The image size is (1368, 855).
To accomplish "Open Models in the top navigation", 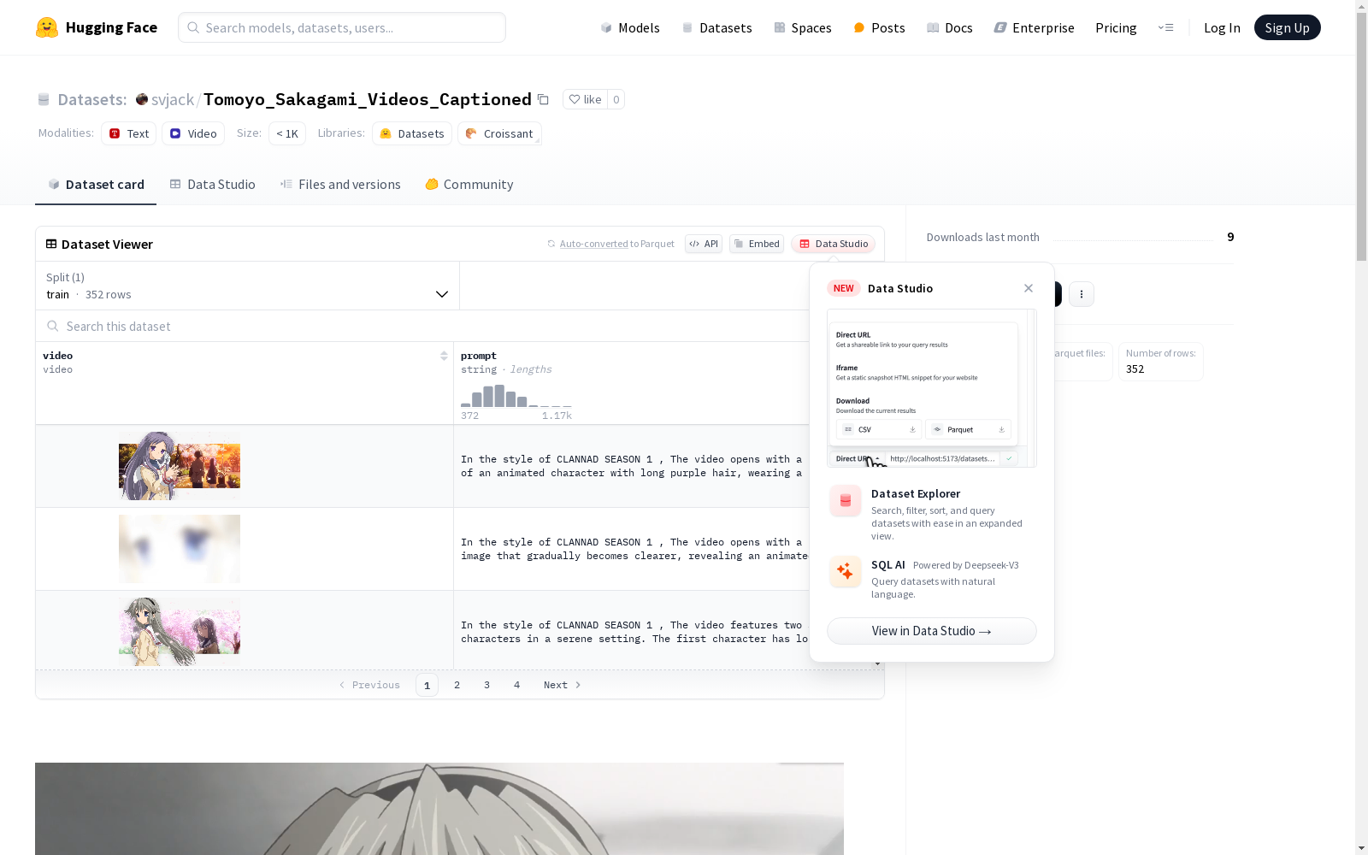I will point(630,27).
